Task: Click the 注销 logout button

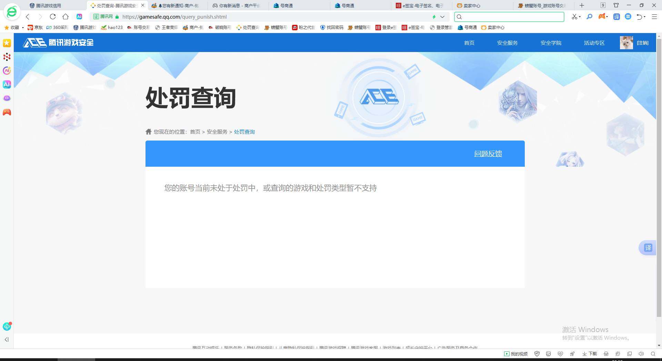Action: 643,43
